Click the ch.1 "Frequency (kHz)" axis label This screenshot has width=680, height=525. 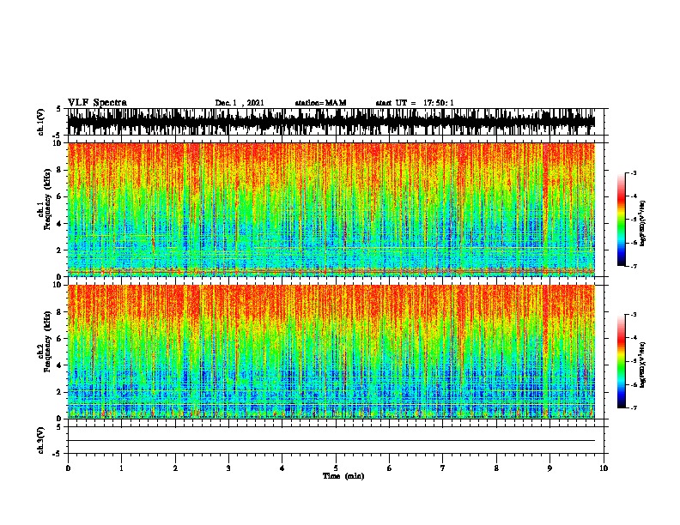[47, 200]
